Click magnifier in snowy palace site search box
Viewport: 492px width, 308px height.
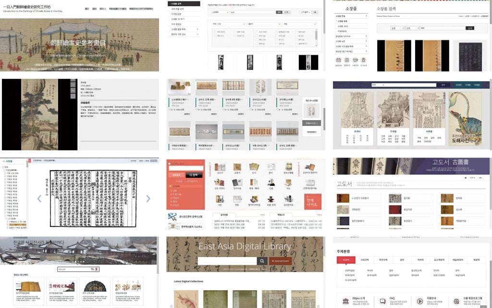coord(93,269)
